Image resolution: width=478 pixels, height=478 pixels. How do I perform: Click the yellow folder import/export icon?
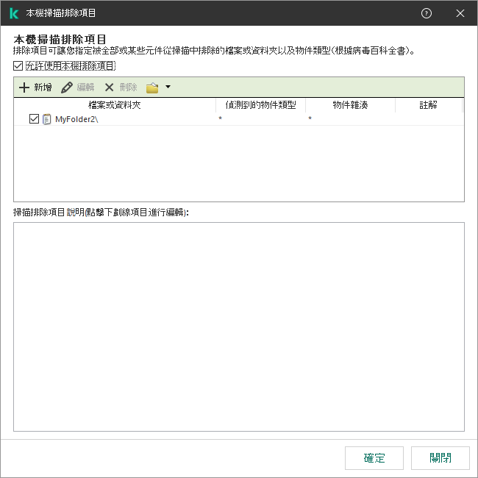[152, 88]
